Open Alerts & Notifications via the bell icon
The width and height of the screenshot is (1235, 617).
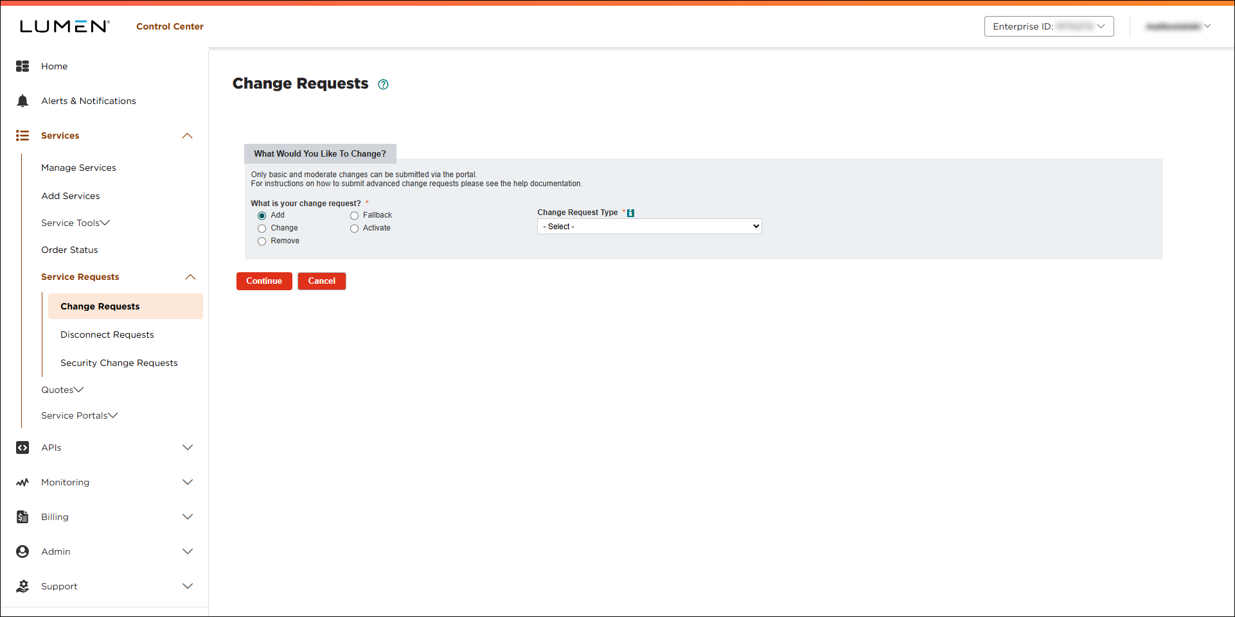22,101
